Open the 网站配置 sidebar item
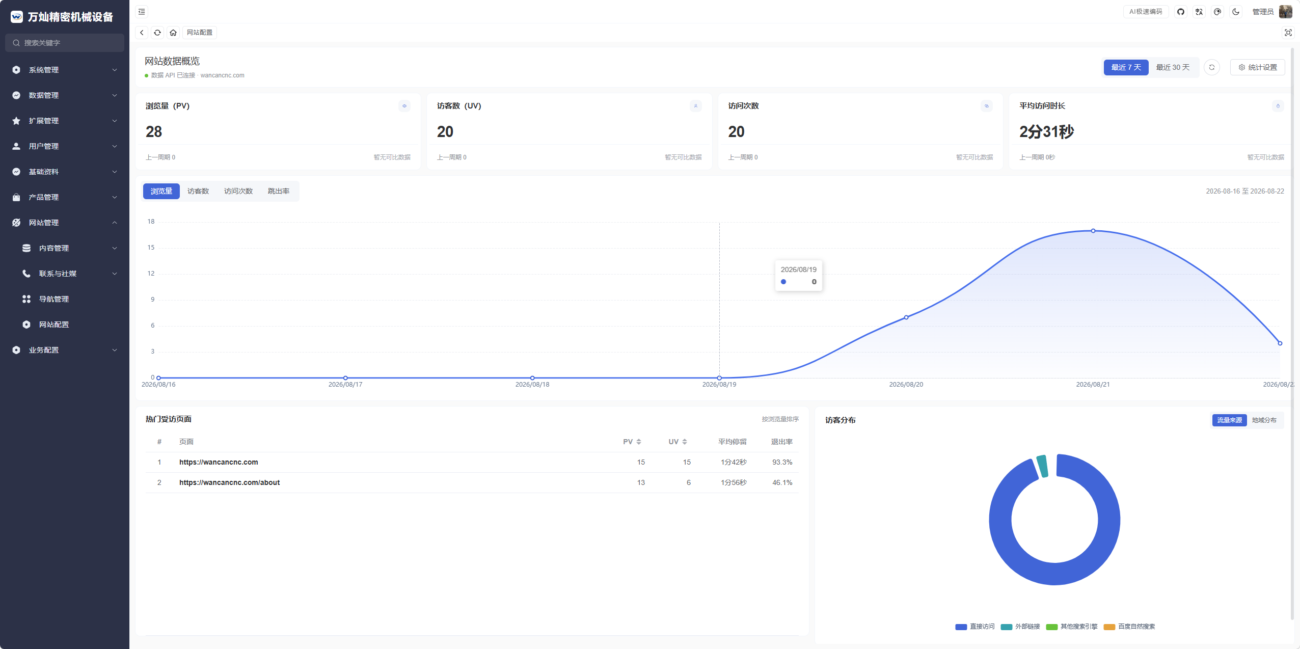This screenshot has width=1300, height=649. (x=65, y=324)
